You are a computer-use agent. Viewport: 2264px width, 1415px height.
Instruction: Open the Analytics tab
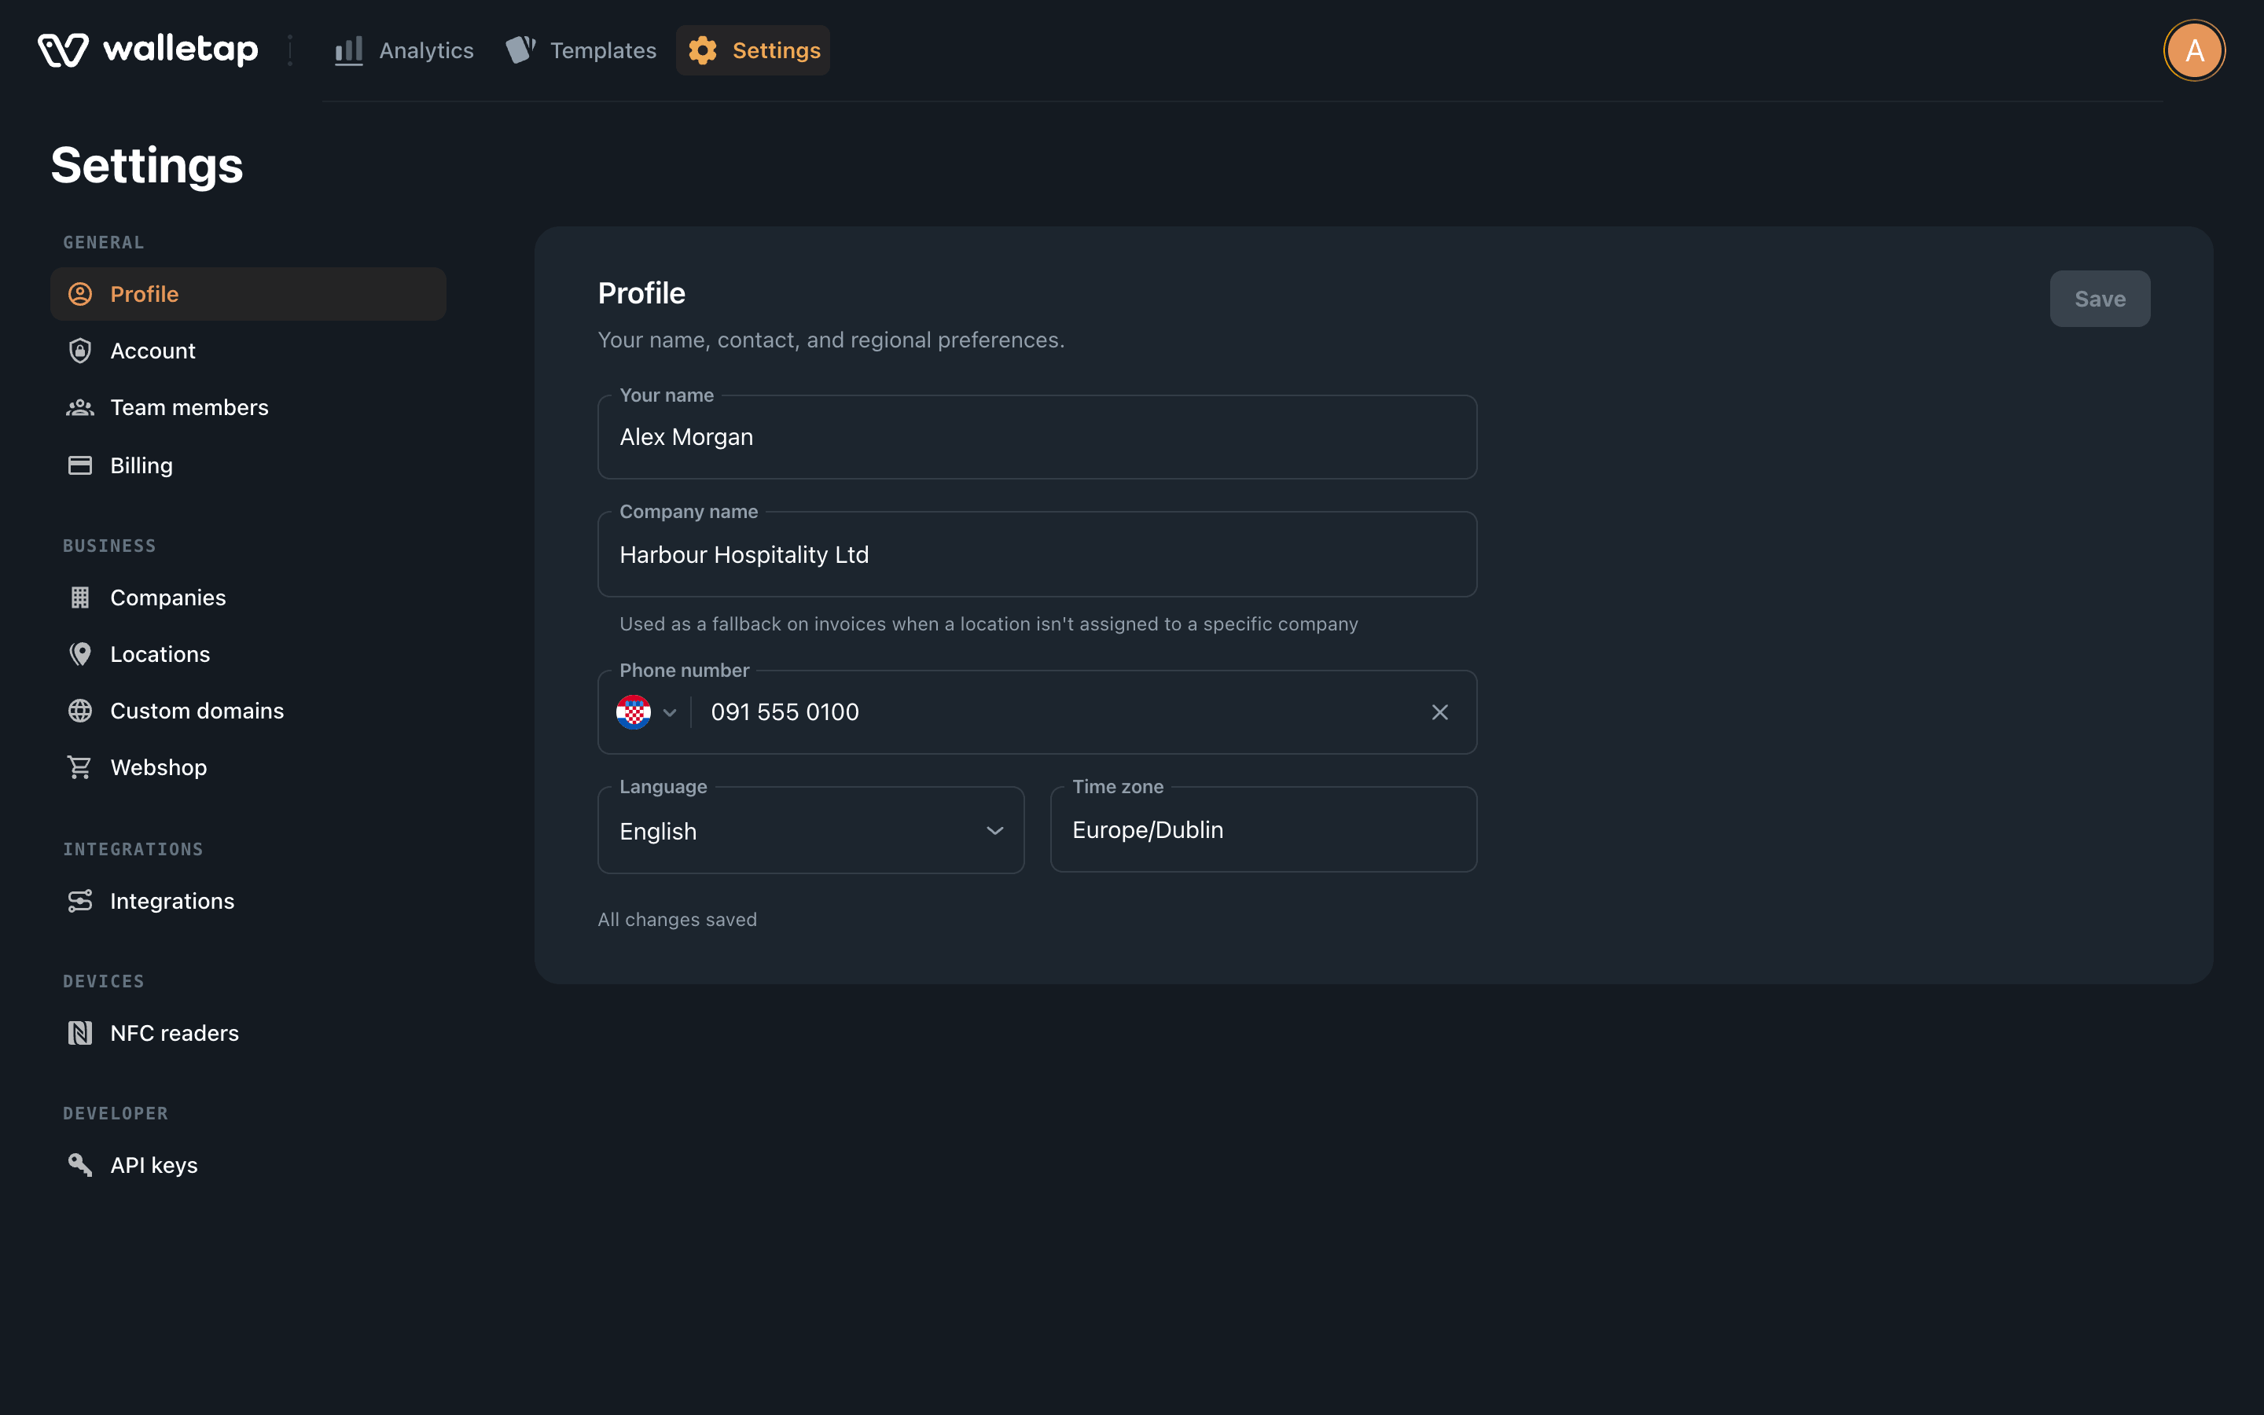point(405,50)
